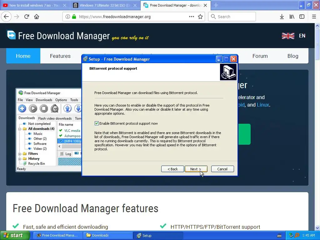This screenshot has height=240, width=320.
Task: Open the Blog navigation item
Action: [293, 56]
